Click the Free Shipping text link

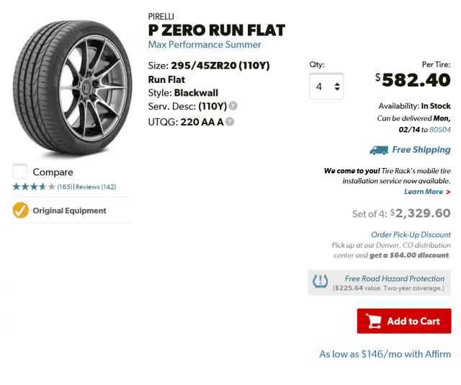[421, 150]
